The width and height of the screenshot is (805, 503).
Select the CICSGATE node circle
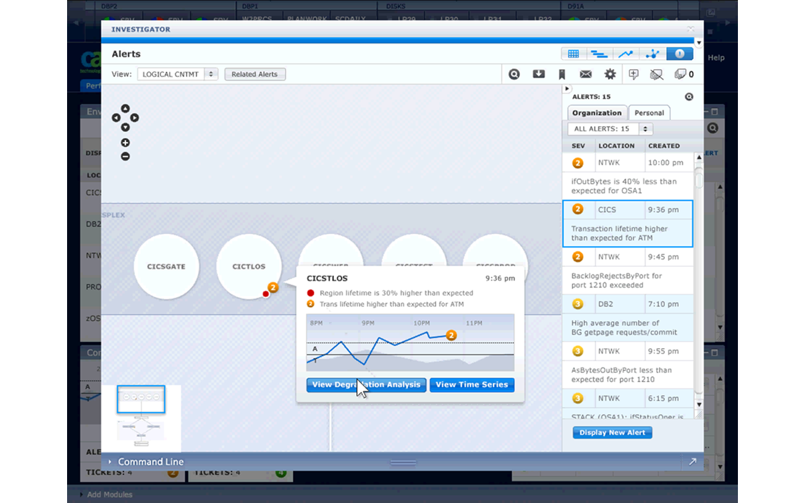click(166, 266)
